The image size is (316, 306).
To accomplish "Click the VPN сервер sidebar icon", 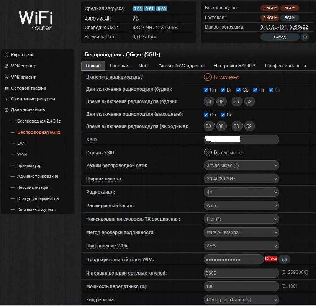I will 7,66.
